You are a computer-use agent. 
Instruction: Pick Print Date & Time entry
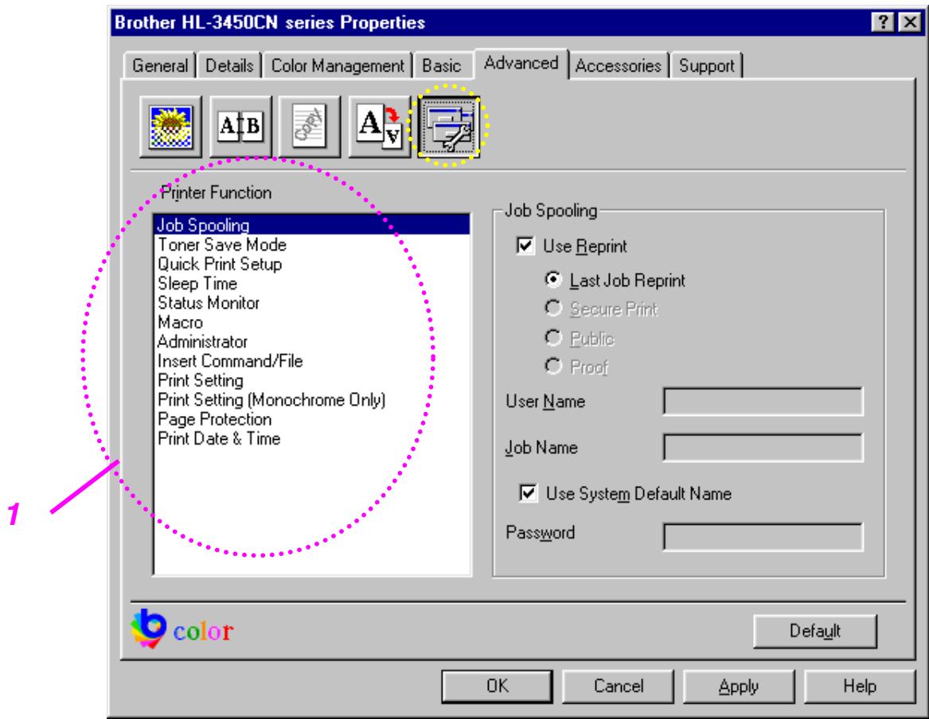pyautogui.click(x=311, y=439)
